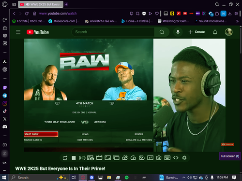Viewport: 242px width, 181px height.
Task: Open keyboard shortcuts icon in the enhancer toolbar
Action: pyautogui.click(x=167, y=158)
